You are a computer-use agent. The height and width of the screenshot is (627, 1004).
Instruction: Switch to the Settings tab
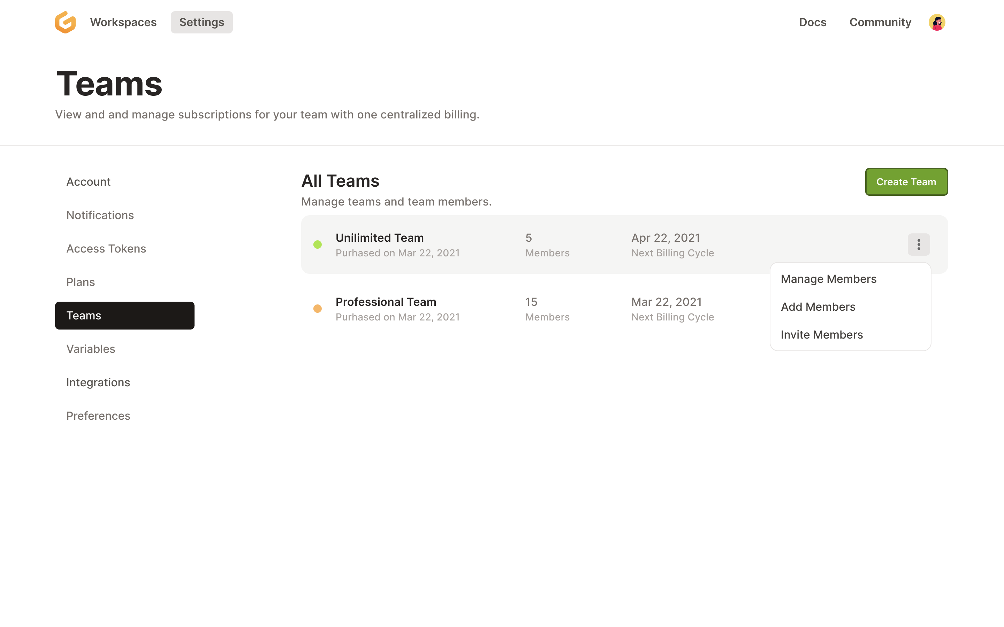[x=201, y=22]
